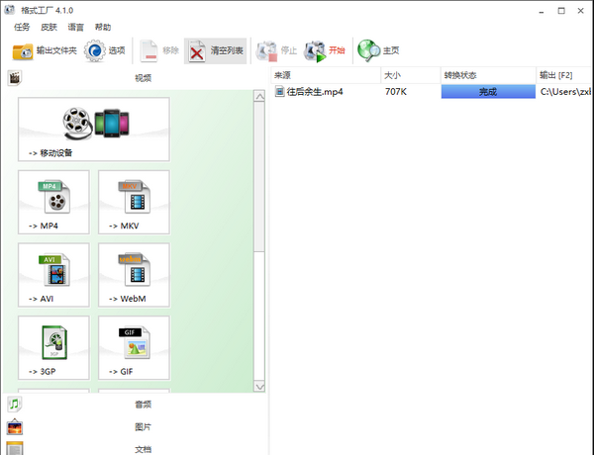
Task: Click scrollbar down arrow in format panel
Action: (260, 385)
